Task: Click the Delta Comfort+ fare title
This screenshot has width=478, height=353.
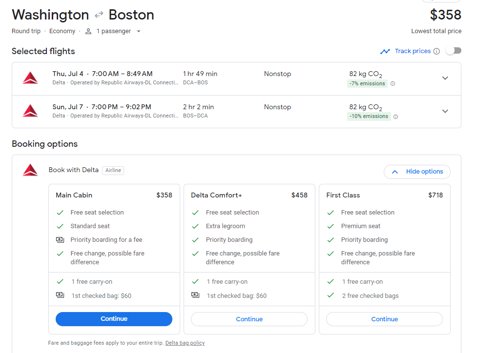Action: point(216,196)
